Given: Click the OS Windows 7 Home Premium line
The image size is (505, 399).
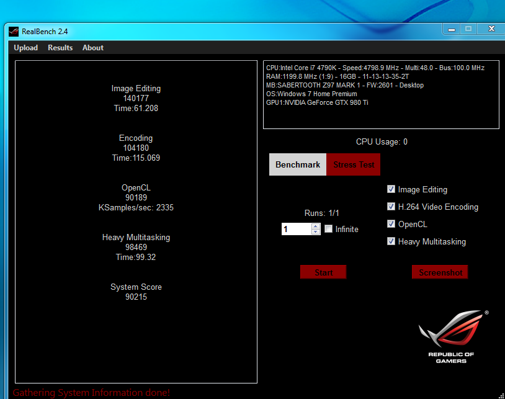Looking at the screenshot, I should pos(311,94).
